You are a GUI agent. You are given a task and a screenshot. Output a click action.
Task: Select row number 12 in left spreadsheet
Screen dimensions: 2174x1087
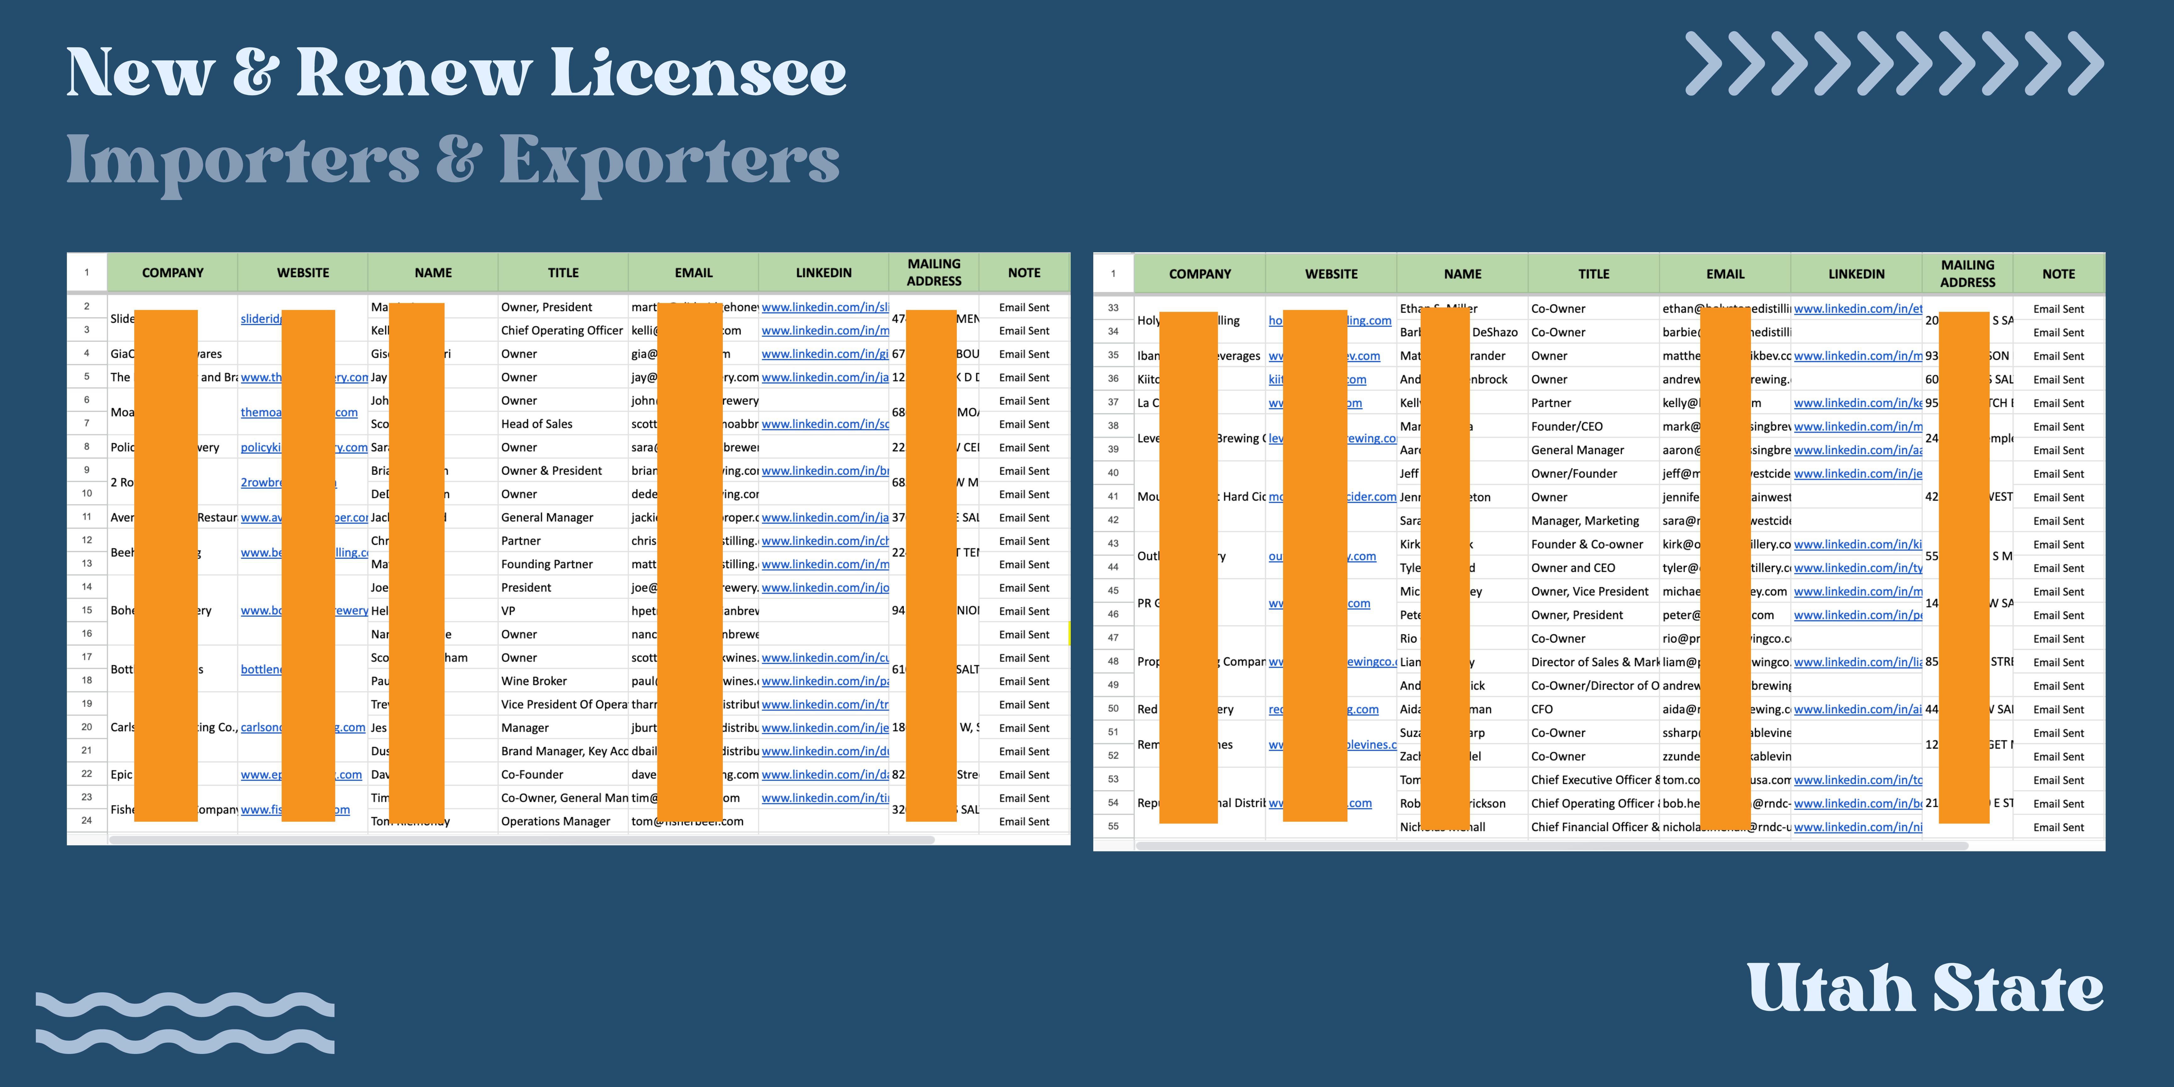pyautogui.click(x=87, y=540)
